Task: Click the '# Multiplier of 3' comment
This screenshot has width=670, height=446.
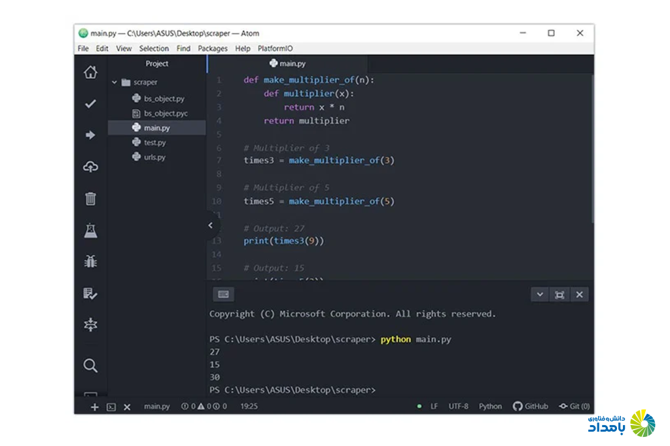Action: [287, 148]
